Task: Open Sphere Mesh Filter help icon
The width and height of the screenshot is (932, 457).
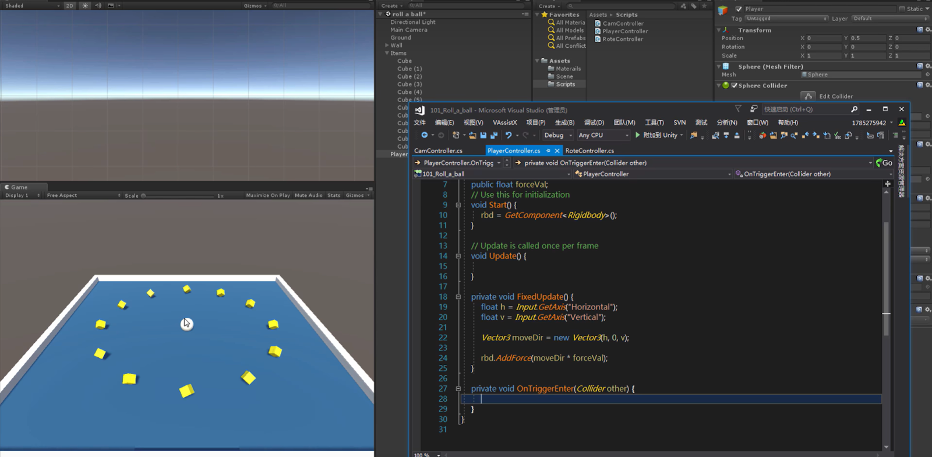Action: click(x=920, y=66)
